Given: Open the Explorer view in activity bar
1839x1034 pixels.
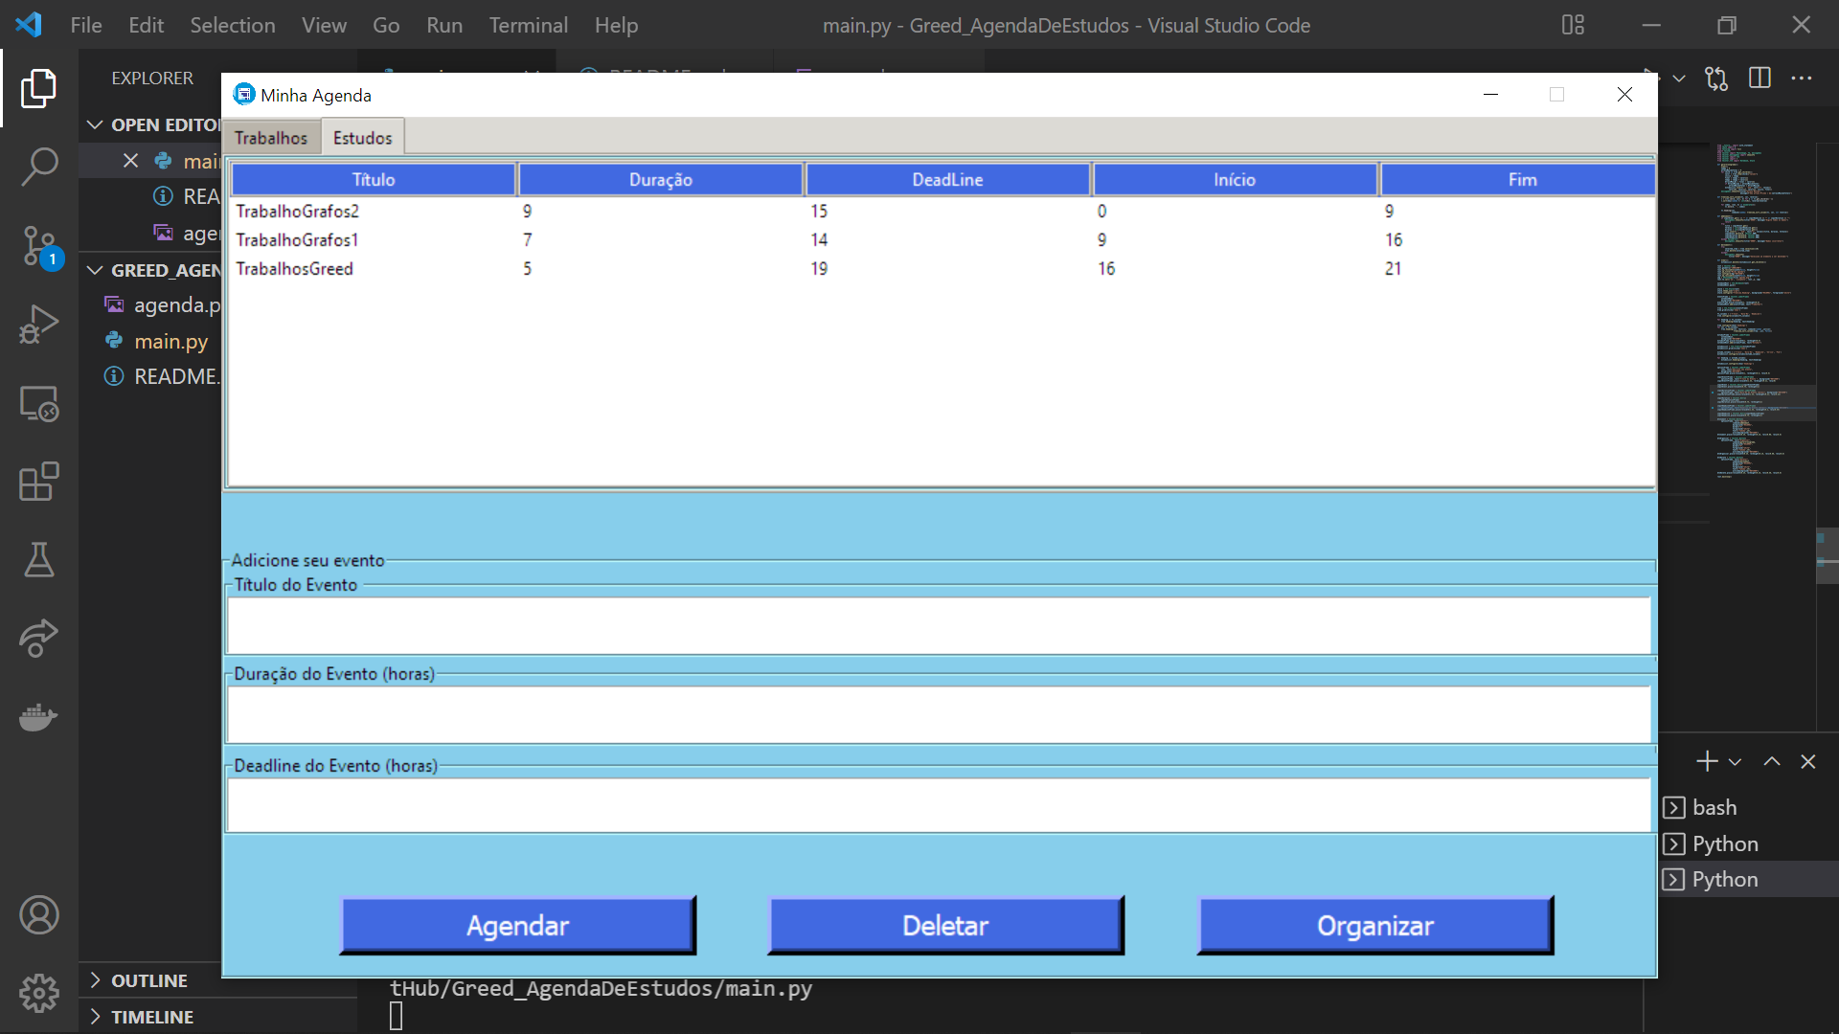Looking at the screenshot, I should pos(38,88).
